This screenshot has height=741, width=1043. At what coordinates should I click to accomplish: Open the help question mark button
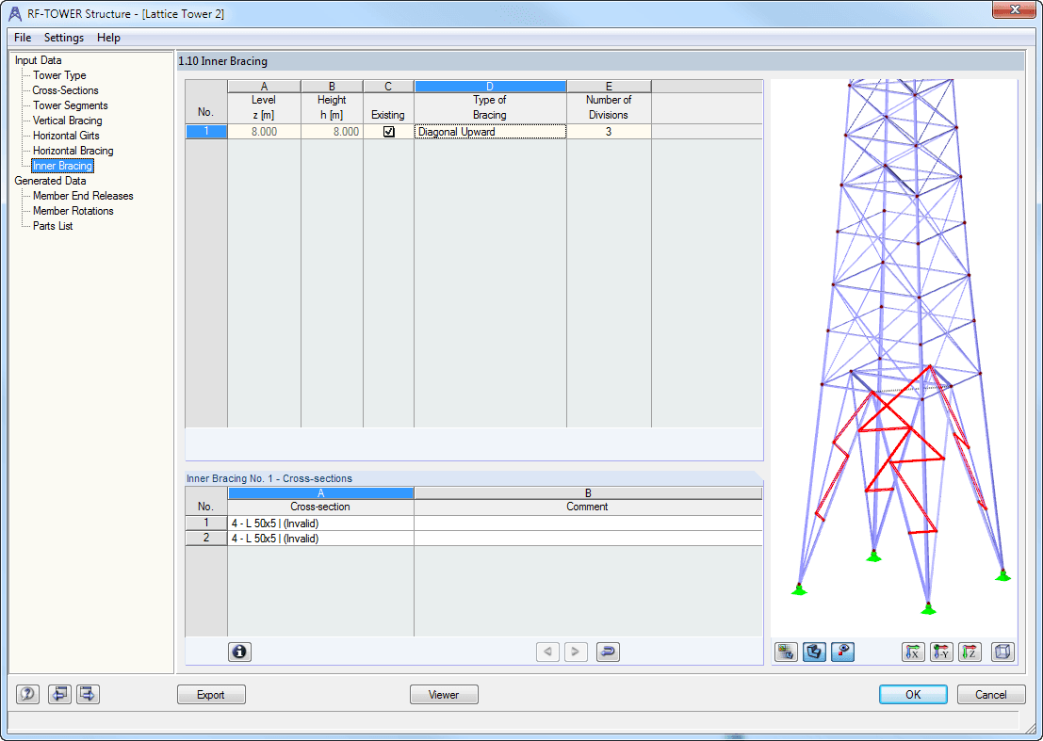coord(28,695)
